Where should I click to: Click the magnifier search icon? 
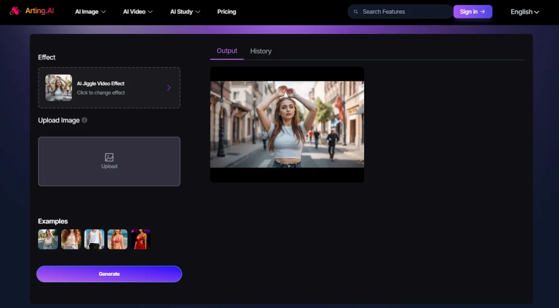tap(356, 12)
